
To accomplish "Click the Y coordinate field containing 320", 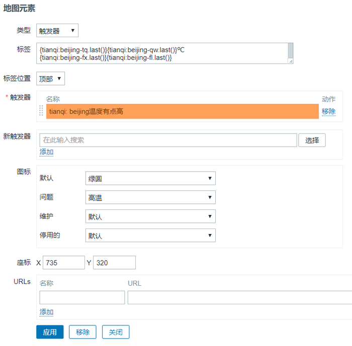I will pos(114,263).
